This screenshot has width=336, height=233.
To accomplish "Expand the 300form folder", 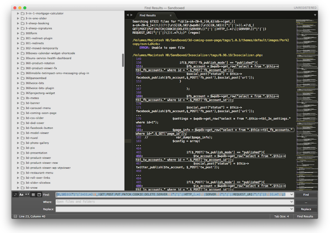I will [x=18, y=33].
